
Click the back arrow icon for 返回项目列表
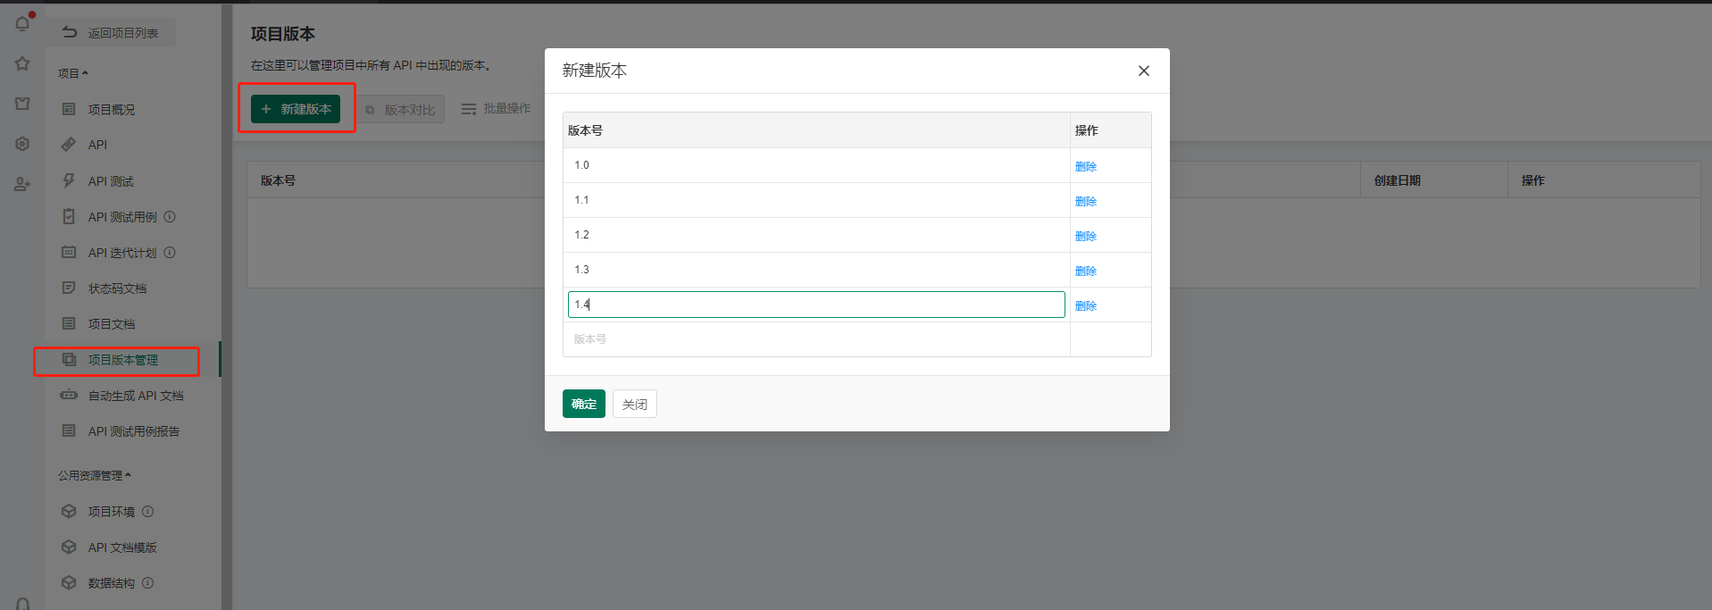pos(70,32)
